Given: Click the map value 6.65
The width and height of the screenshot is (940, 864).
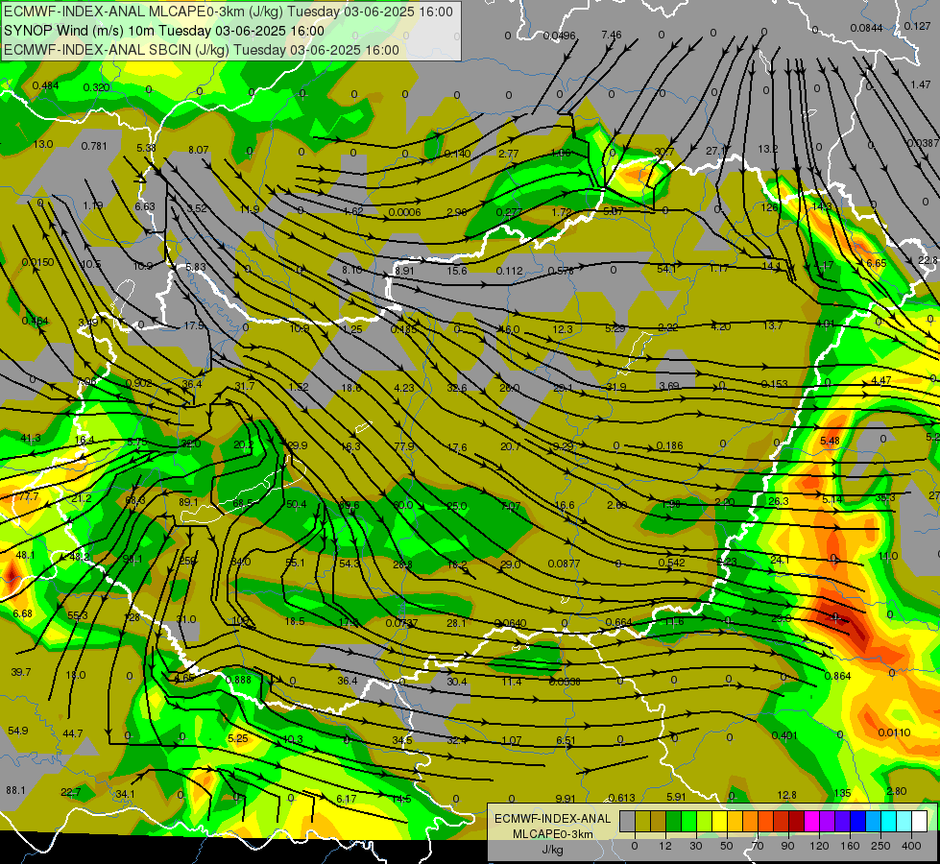Looking at the screenshot, I should pyautogui.click(x=877, y=264).
